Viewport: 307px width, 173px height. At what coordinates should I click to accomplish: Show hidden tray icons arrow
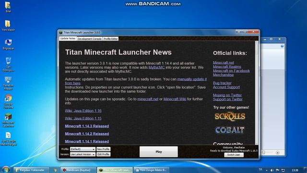point(267,170)
